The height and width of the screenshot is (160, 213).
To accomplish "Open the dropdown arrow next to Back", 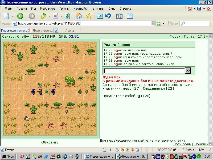I will coord(26,16).
